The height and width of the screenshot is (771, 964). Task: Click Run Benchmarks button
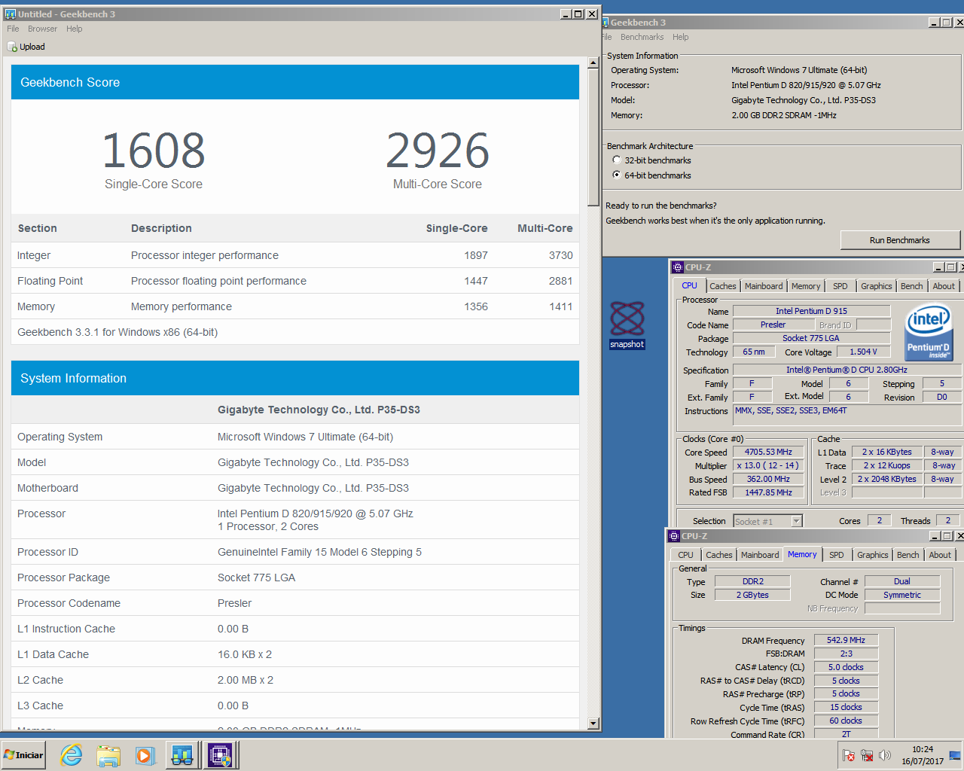tap(900, 240)
